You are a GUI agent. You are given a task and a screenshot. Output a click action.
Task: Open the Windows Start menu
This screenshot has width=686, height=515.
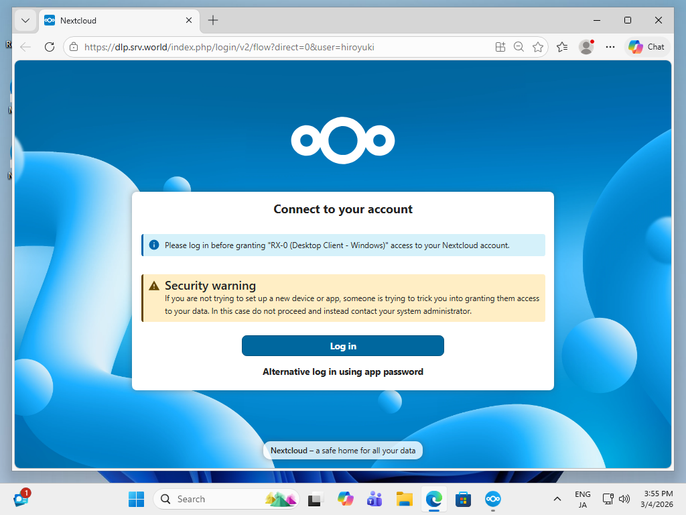click(137, 499)
